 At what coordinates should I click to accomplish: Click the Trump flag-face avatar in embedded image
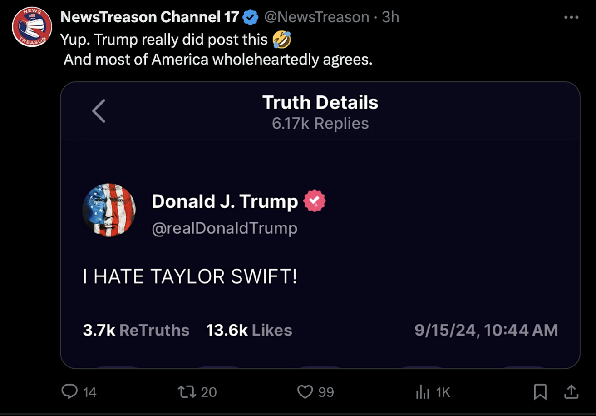click(x=109, y=210)
